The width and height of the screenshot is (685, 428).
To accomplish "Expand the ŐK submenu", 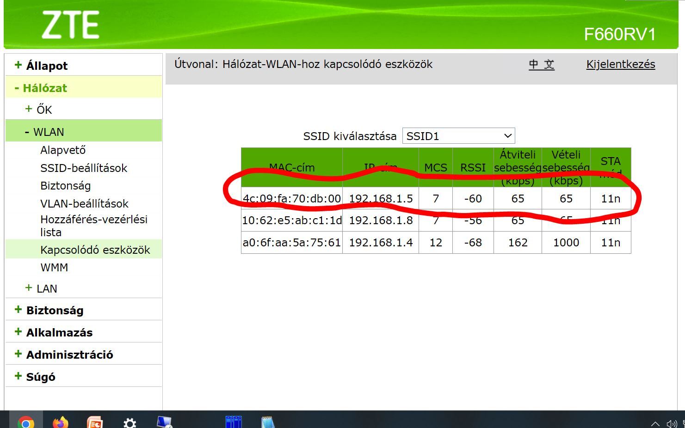I will click(x=38, y=110).
